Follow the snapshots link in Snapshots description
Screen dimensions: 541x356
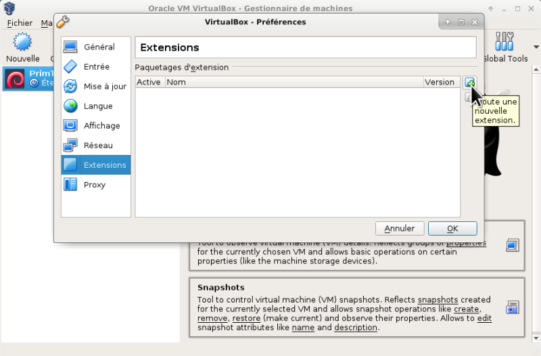[x=438, y=300]
